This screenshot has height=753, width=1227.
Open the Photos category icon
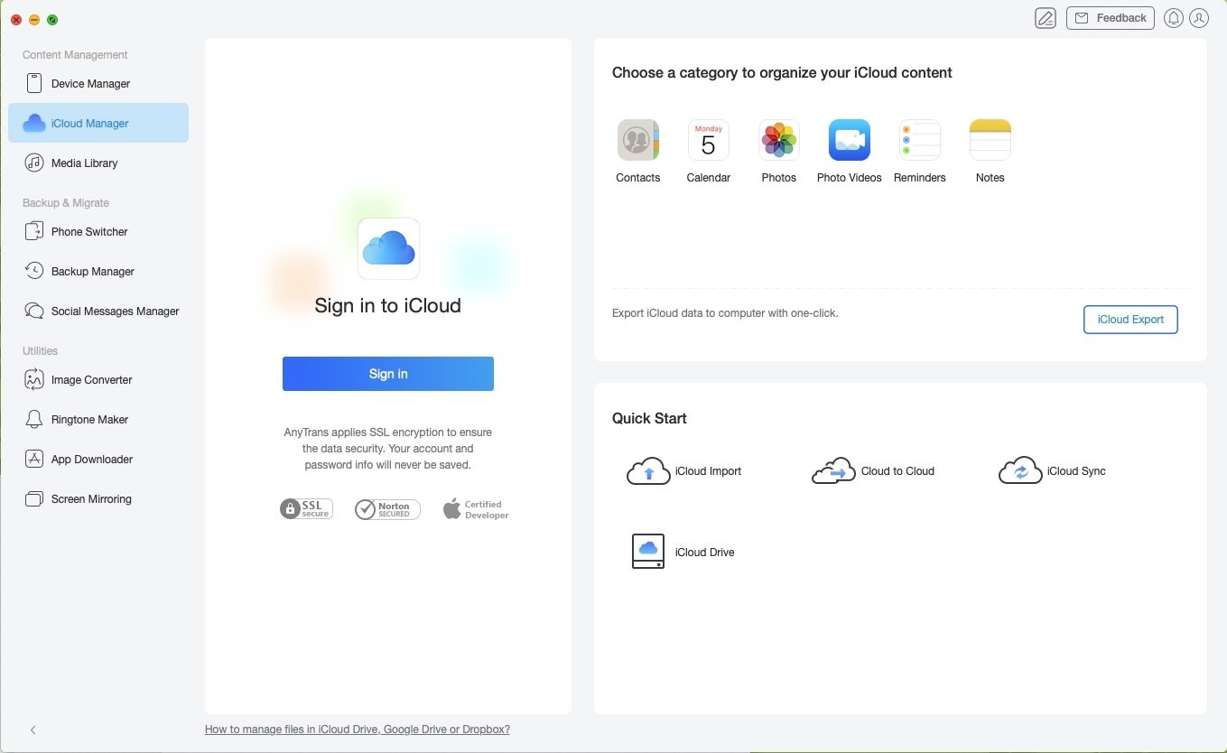click(x=779, y=140)
